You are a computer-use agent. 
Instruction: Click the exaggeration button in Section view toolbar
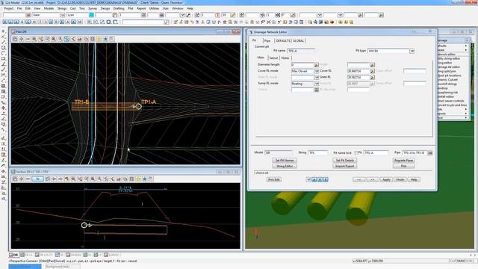[38, 179]
